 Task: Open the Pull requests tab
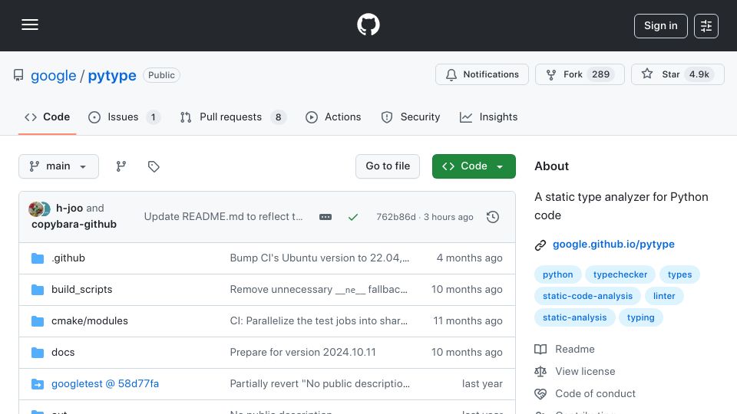(233, 117)
